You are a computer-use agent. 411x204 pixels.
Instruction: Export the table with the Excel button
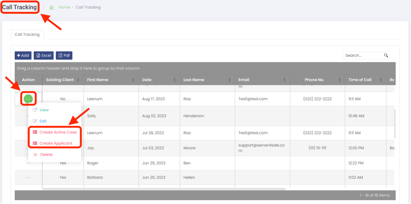pyautogui.click(x=44, y=55)
